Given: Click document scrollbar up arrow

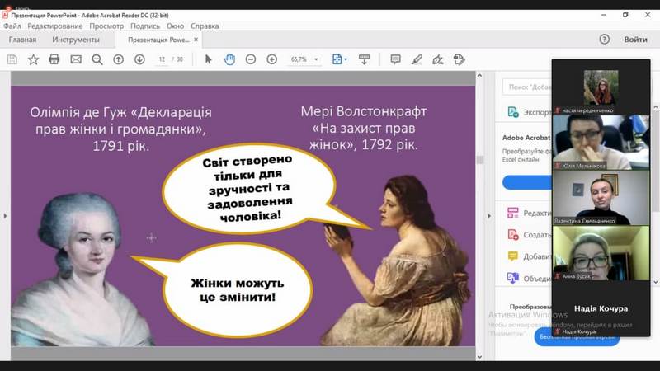Looking at the screenshot, I should [x=479, y=75].
